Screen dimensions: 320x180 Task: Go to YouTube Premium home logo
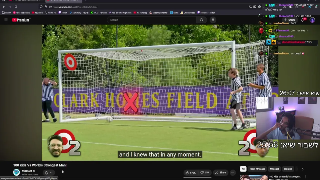pyautogui.click(x=21, y=20)
